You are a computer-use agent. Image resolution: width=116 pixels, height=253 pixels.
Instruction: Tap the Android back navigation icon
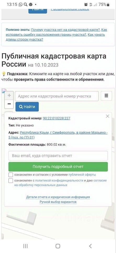click(90, 246)
